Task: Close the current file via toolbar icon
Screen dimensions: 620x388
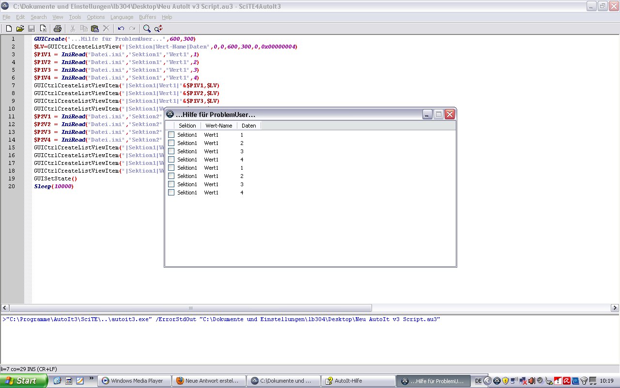Action: tap(43, 29)
